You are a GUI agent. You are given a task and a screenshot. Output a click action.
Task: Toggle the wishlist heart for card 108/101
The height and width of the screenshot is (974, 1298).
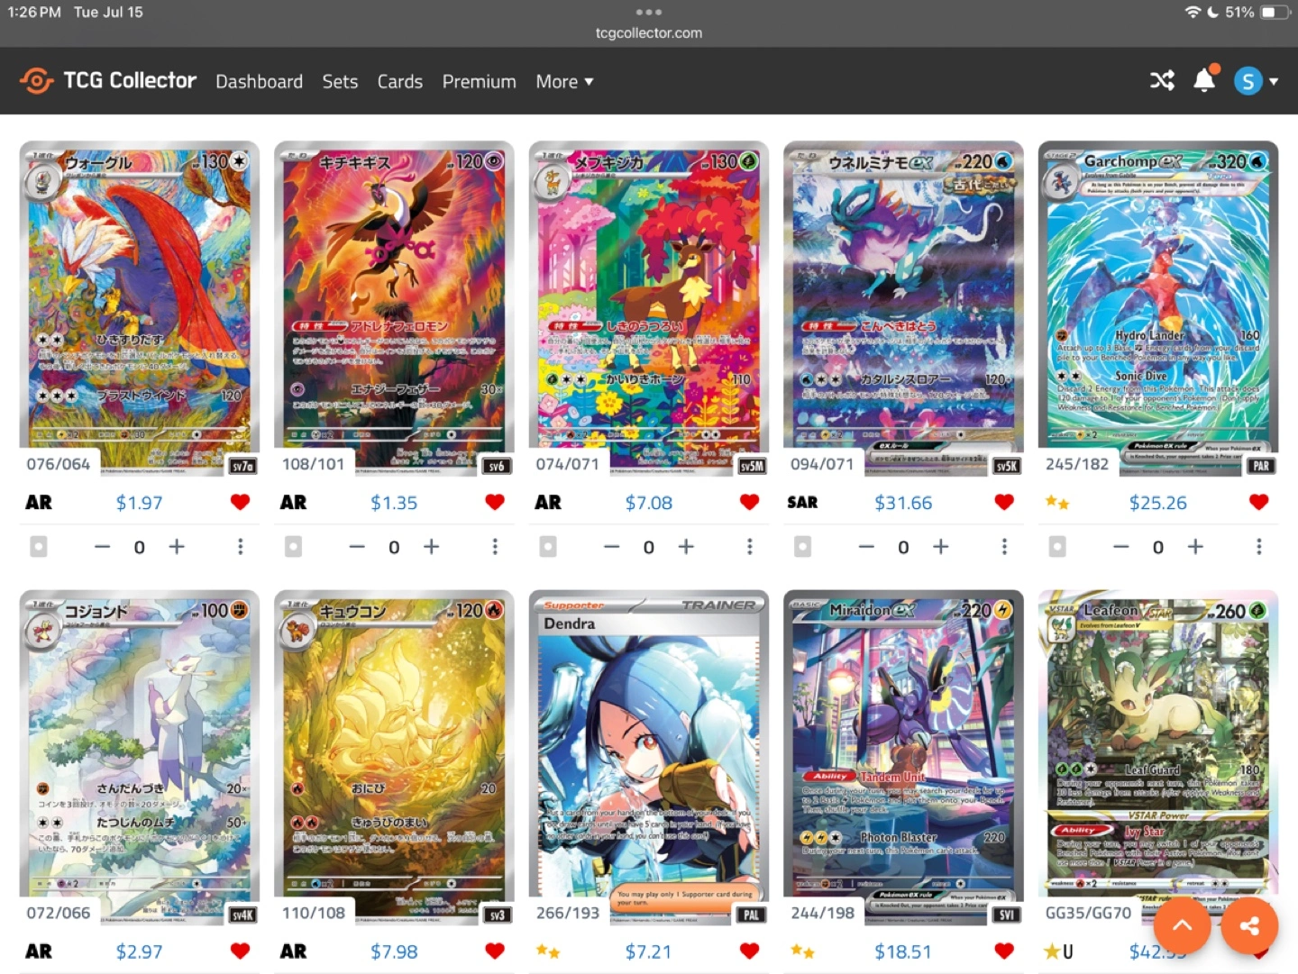[495, 502]
